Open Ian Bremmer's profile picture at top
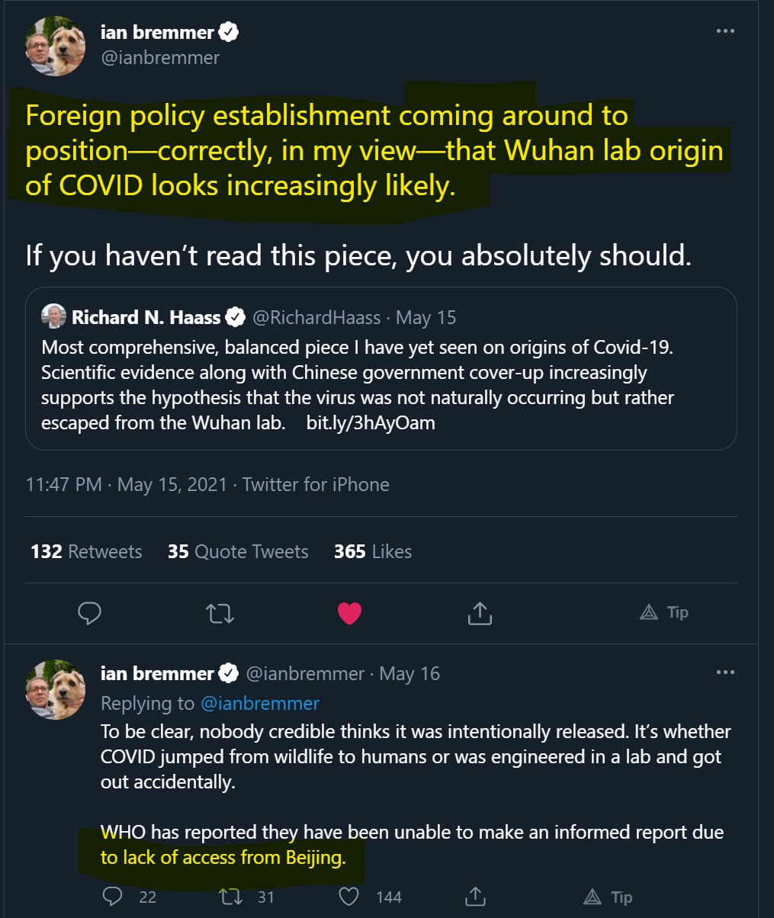 (56, 46)
